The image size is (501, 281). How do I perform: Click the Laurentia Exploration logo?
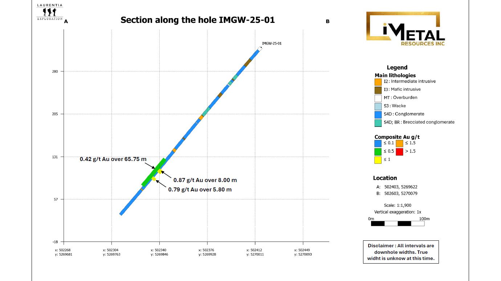49,12
